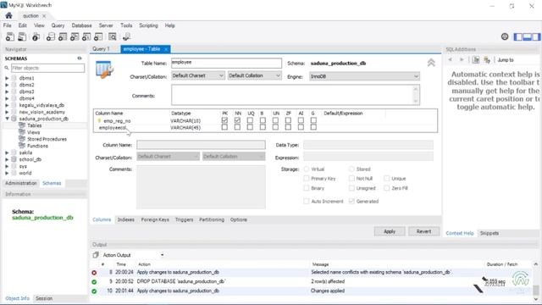Collapse the saduna_production_db schema
The width and height of the screenshot is (542, 305).
coord(7,119)
